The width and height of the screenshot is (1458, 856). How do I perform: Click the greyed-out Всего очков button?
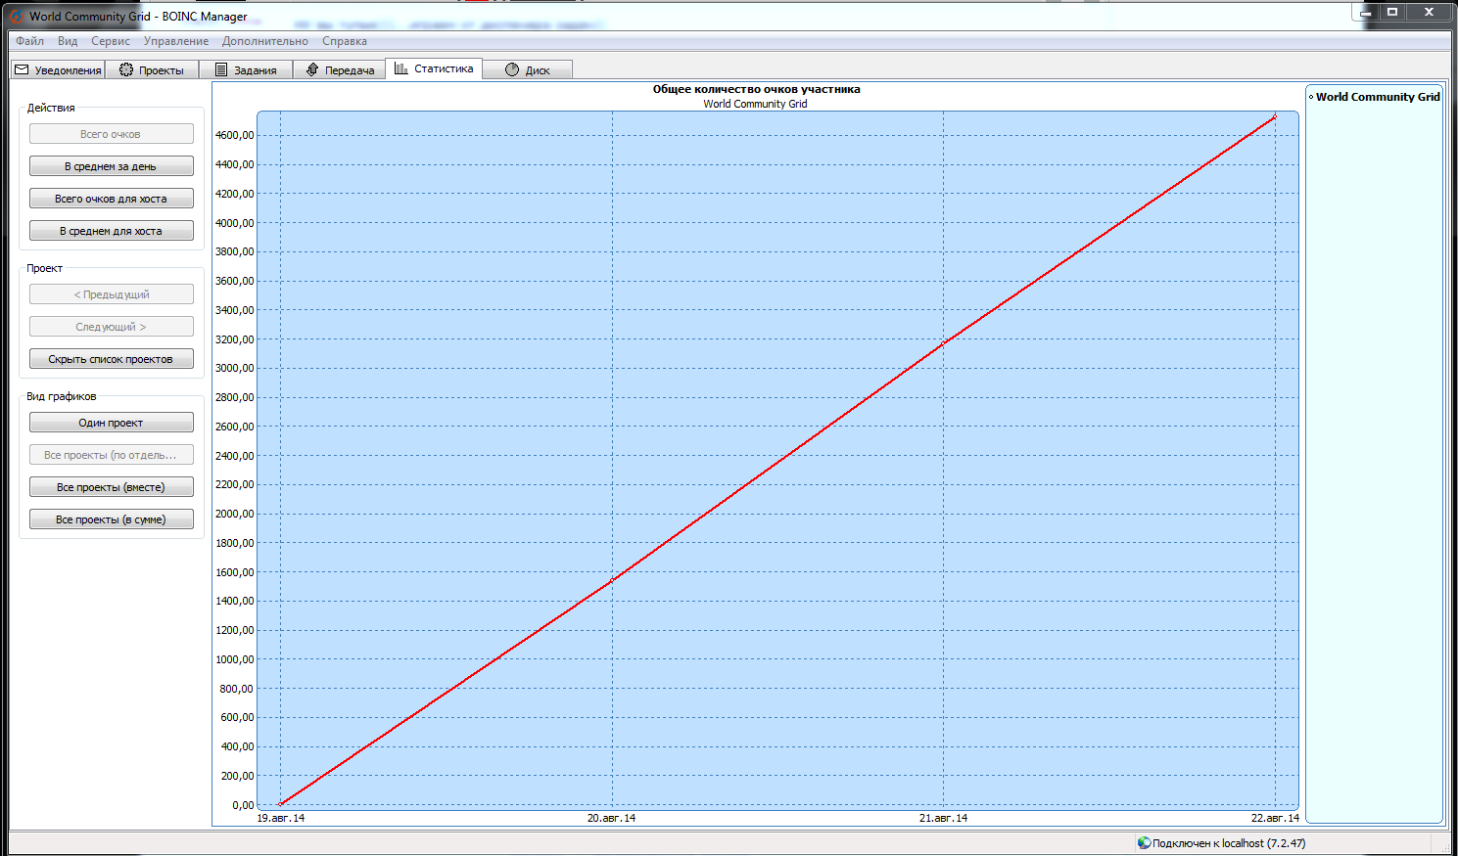(x=111, y=134)
